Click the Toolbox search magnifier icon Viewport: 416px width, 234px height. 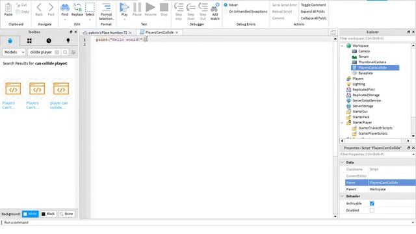tap(65, 52)
